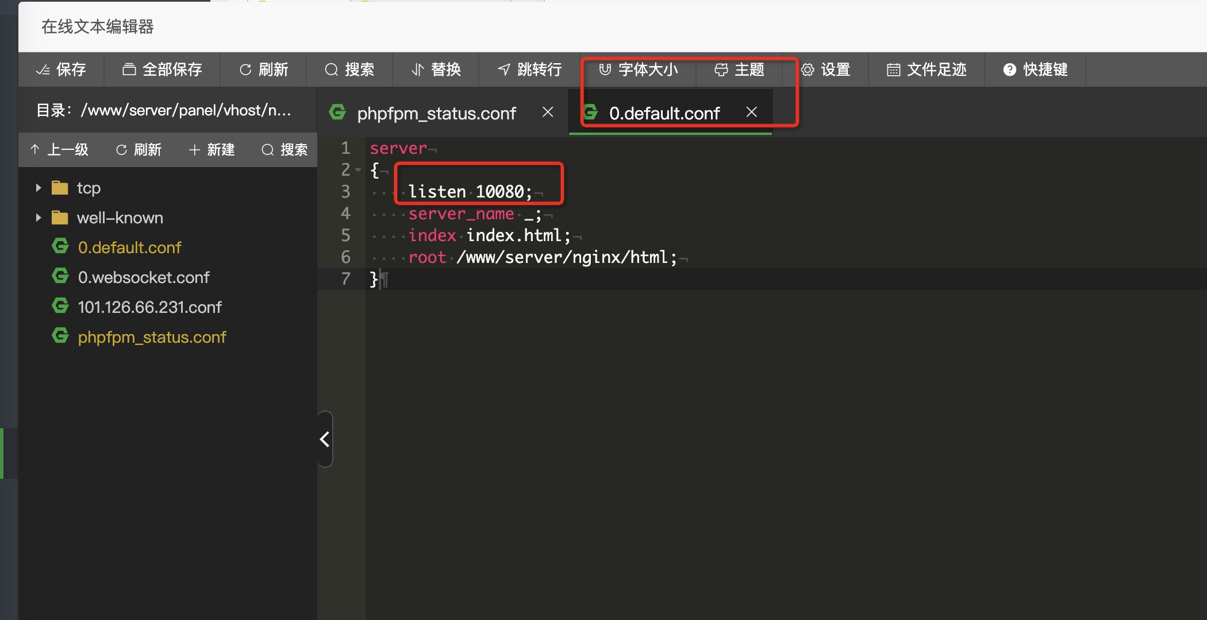Expand the tcp folder
The height and width of the screenshot is (620, 1207).
coord(39,188)
